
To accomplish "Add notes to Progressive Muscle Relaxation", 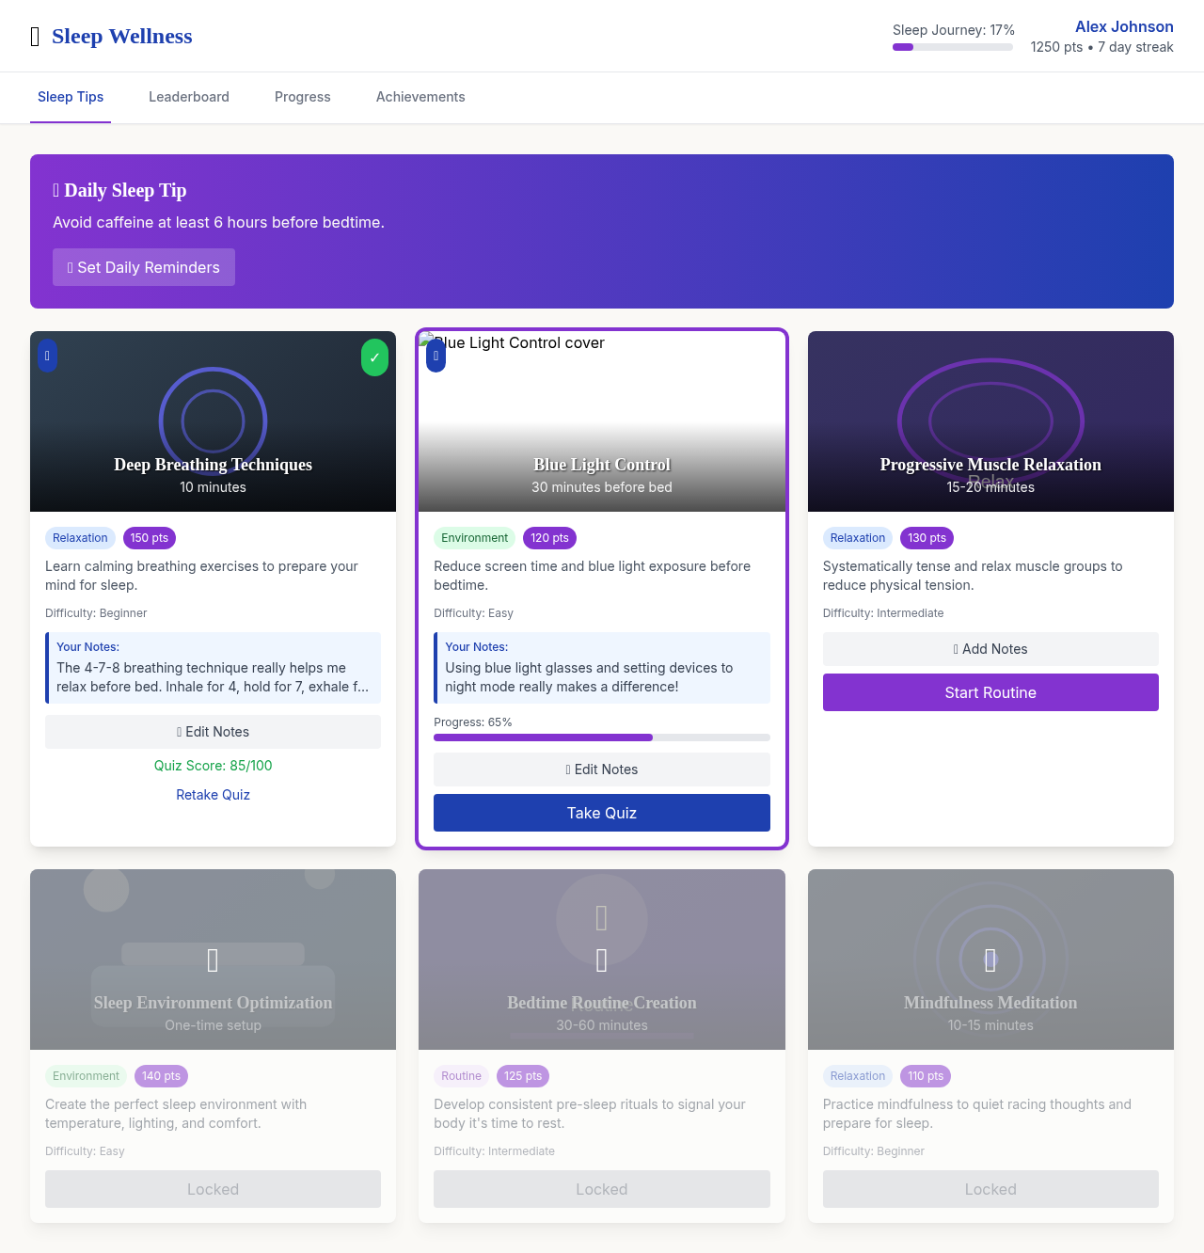I will coord(990,649).
